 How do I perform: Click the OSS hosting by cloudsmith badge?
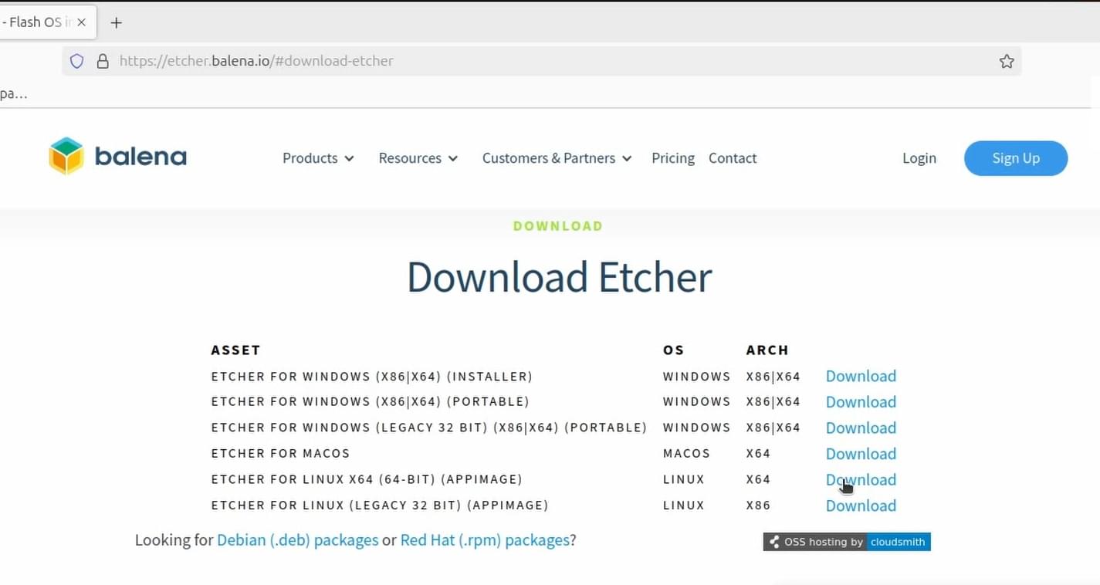tap(847, 542)
